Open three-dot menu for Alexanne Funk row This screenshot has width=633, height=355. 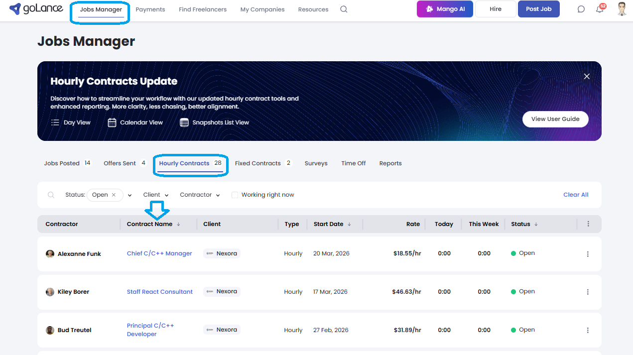[588, 254]
